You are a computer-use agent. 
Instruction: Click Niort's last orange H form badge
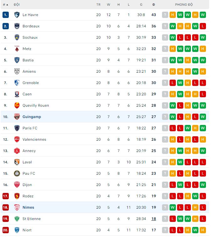tap(203, 230)
